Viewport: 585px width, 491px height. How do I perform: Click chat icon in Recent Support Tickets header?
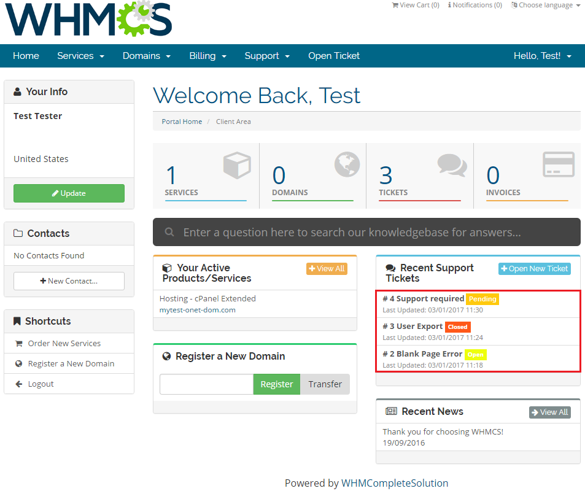click(x=390, y=268)
